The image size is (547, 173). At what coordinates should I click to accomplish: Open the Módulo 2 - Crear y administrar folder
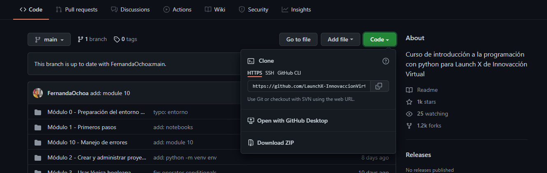click(x=96, y=157)
